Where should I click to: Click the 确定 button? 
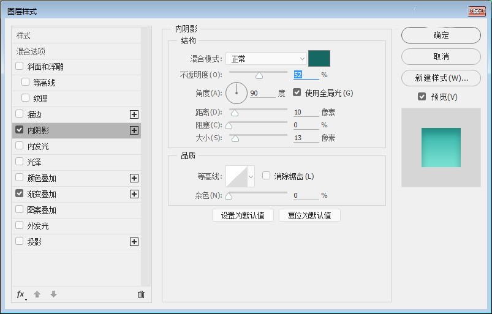pos(441,36)
